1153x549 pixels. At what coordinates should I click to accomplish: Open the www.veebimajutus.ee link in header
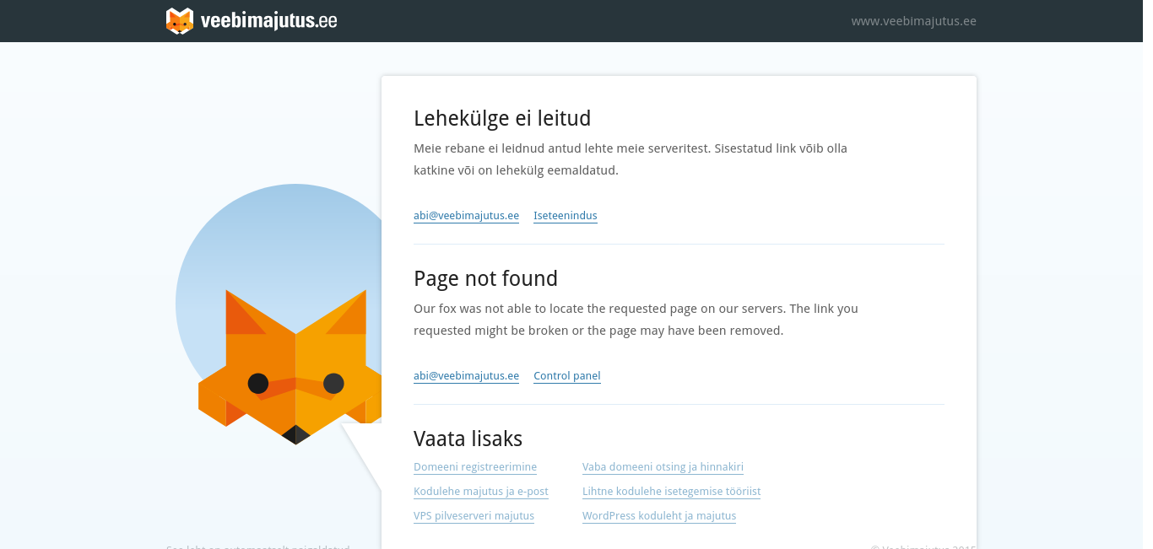click(x=913, y=21)
